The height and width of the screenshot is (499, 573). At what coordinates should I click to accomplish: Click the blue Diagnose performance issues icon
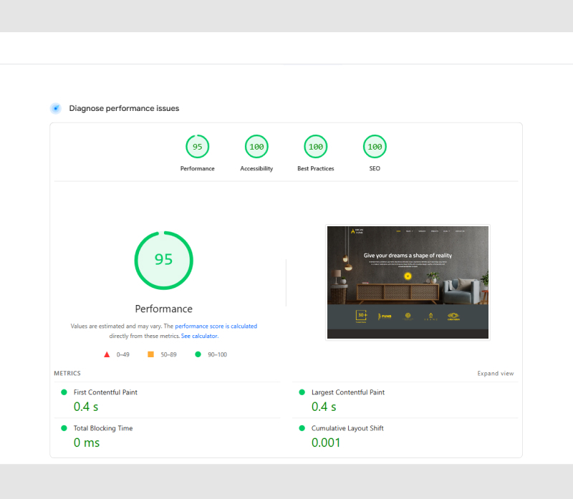click(x=55, y=108)
